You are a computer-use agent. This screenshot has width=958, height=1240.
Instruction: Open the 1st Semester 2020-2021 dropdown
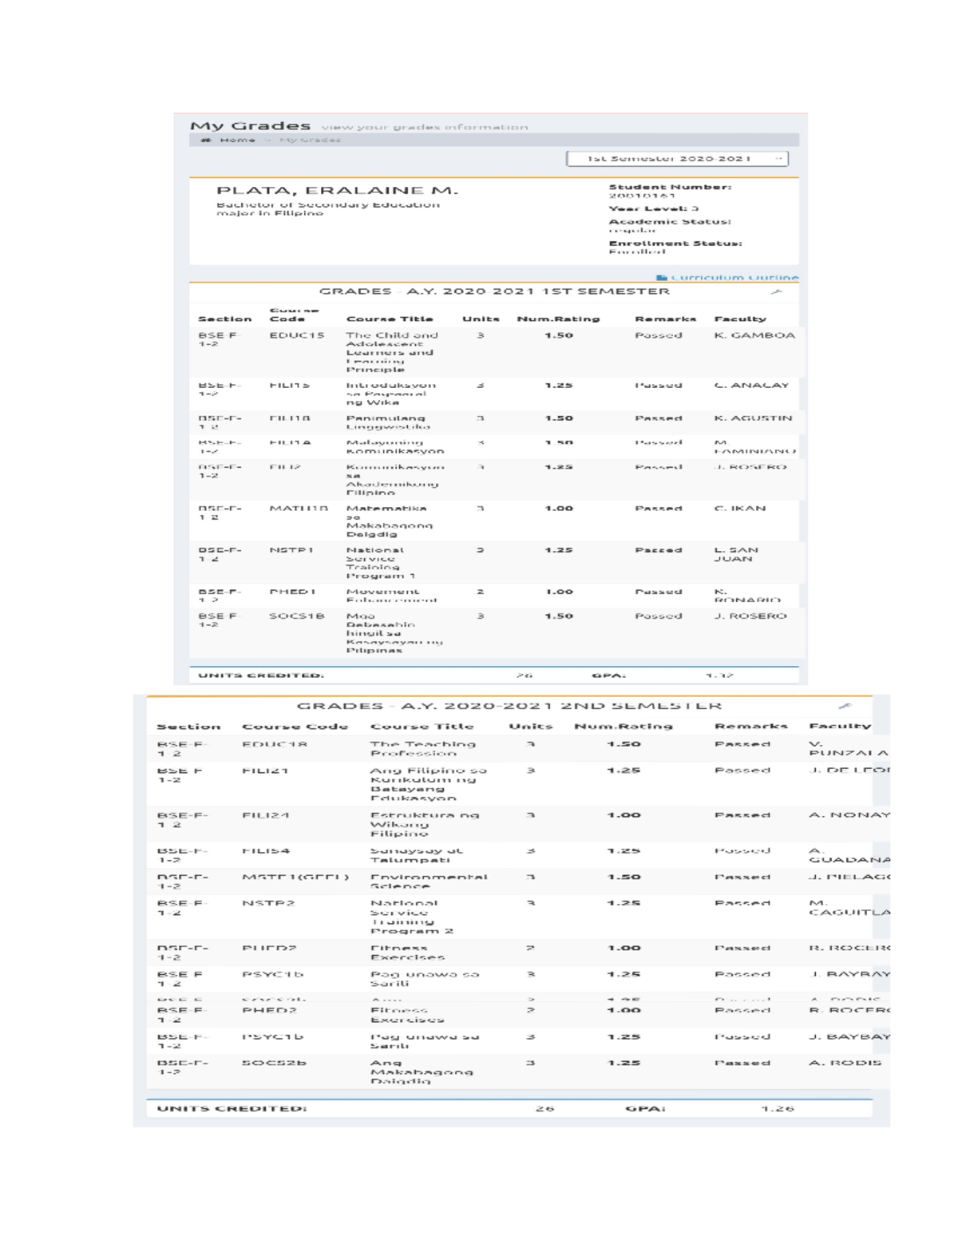coord(677,159)
